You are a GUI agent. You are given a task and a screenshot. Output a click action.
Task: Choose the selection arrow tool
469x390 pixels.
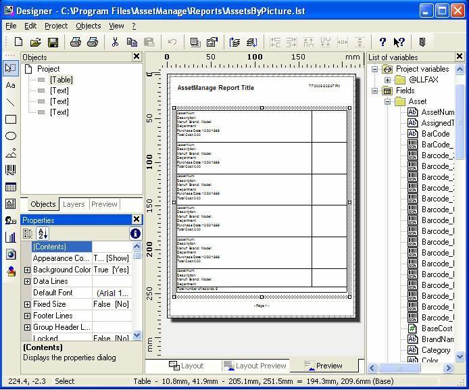pyautogui.click(x=11, y=68)
